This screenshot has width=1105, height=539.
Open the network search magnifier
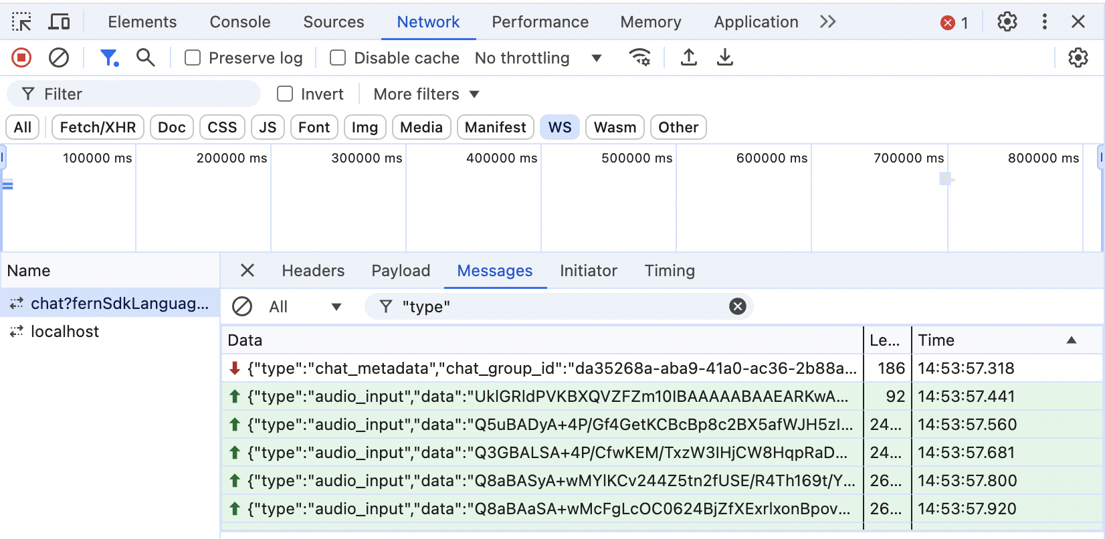145,58
